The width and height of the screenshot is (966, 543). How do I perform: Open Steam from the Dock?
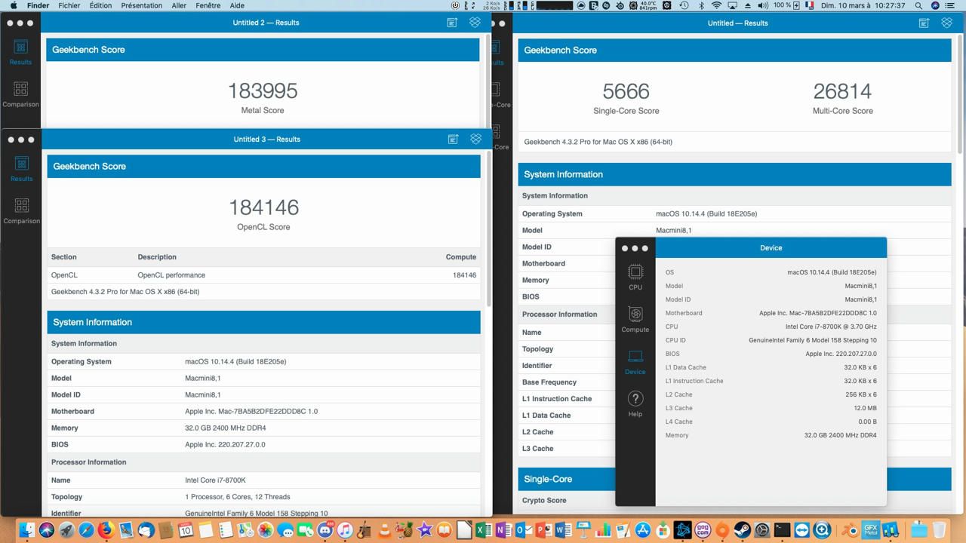click(742, 530)
